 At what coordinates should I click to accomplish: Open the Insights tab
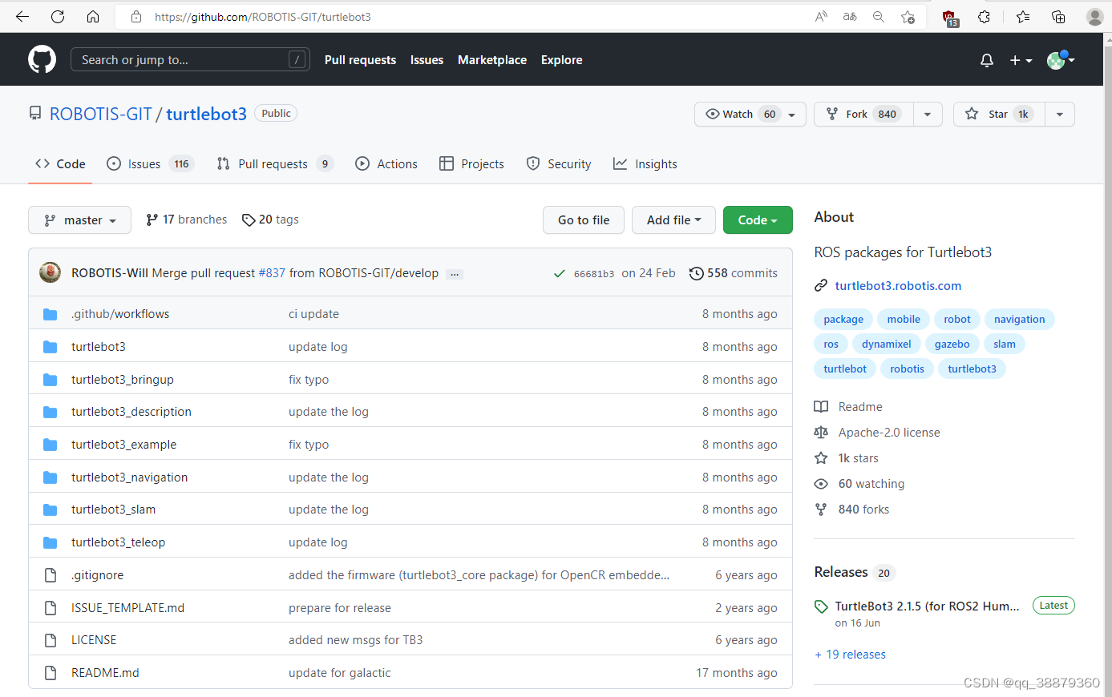pos(645,163)
